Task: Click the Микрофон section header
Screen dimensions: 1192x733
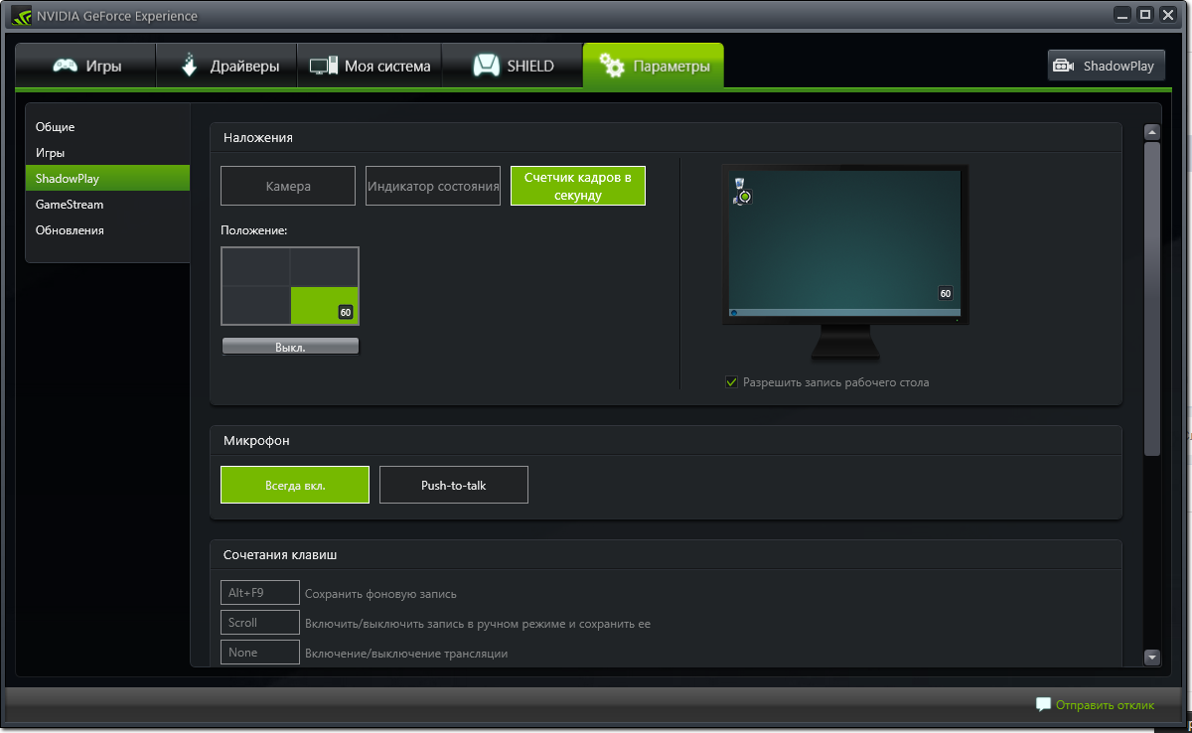Action: (x=256, y=440)
